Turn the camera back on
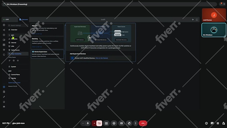Screen dimensions: 227x128 point(99,123)
